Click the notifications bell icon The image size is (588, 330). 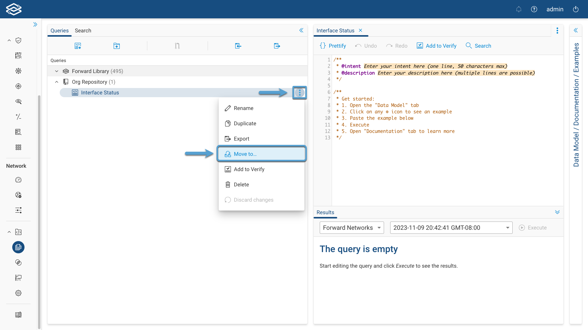click(518, 9)
